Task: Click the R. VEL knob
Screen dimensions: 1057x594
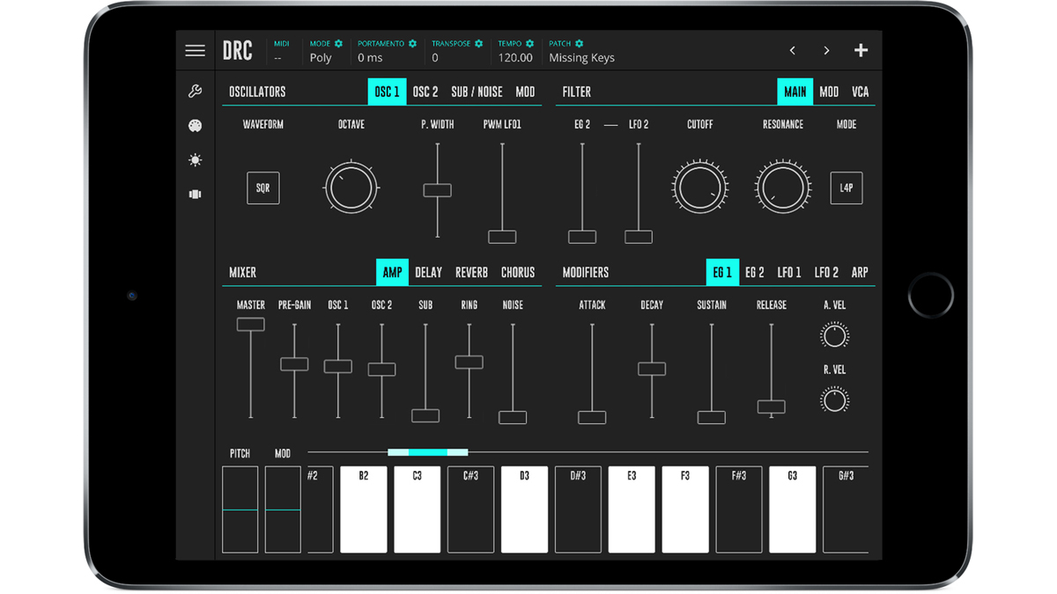Action: coord(834,400)
